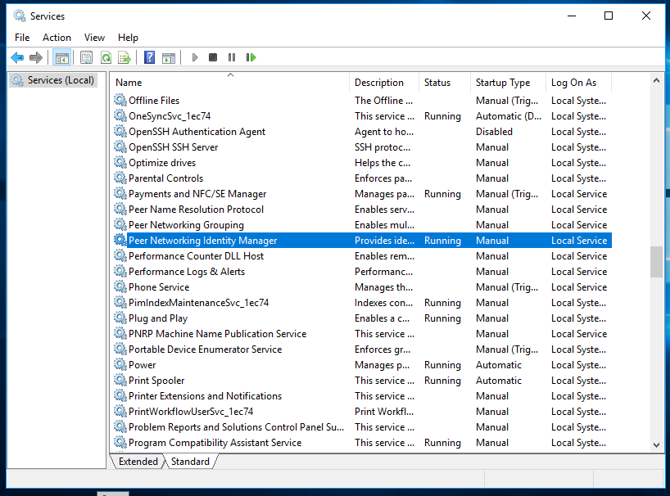Click the Show/Hide Console Tree toolbar icon
Screen dimensions: 670x496
coord(61,57)
